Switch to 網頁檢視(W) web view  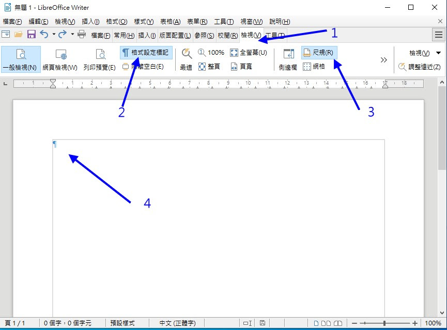[60, 59]
